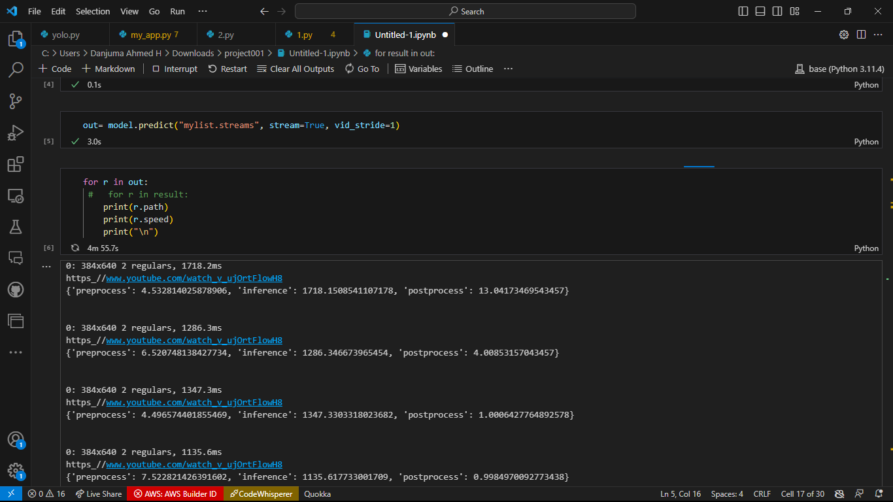Image resolution: width=893 pixels, height=502 pixels.
Task: Collapse cell output using the ellipsis beside it
Action: [46, 266]
